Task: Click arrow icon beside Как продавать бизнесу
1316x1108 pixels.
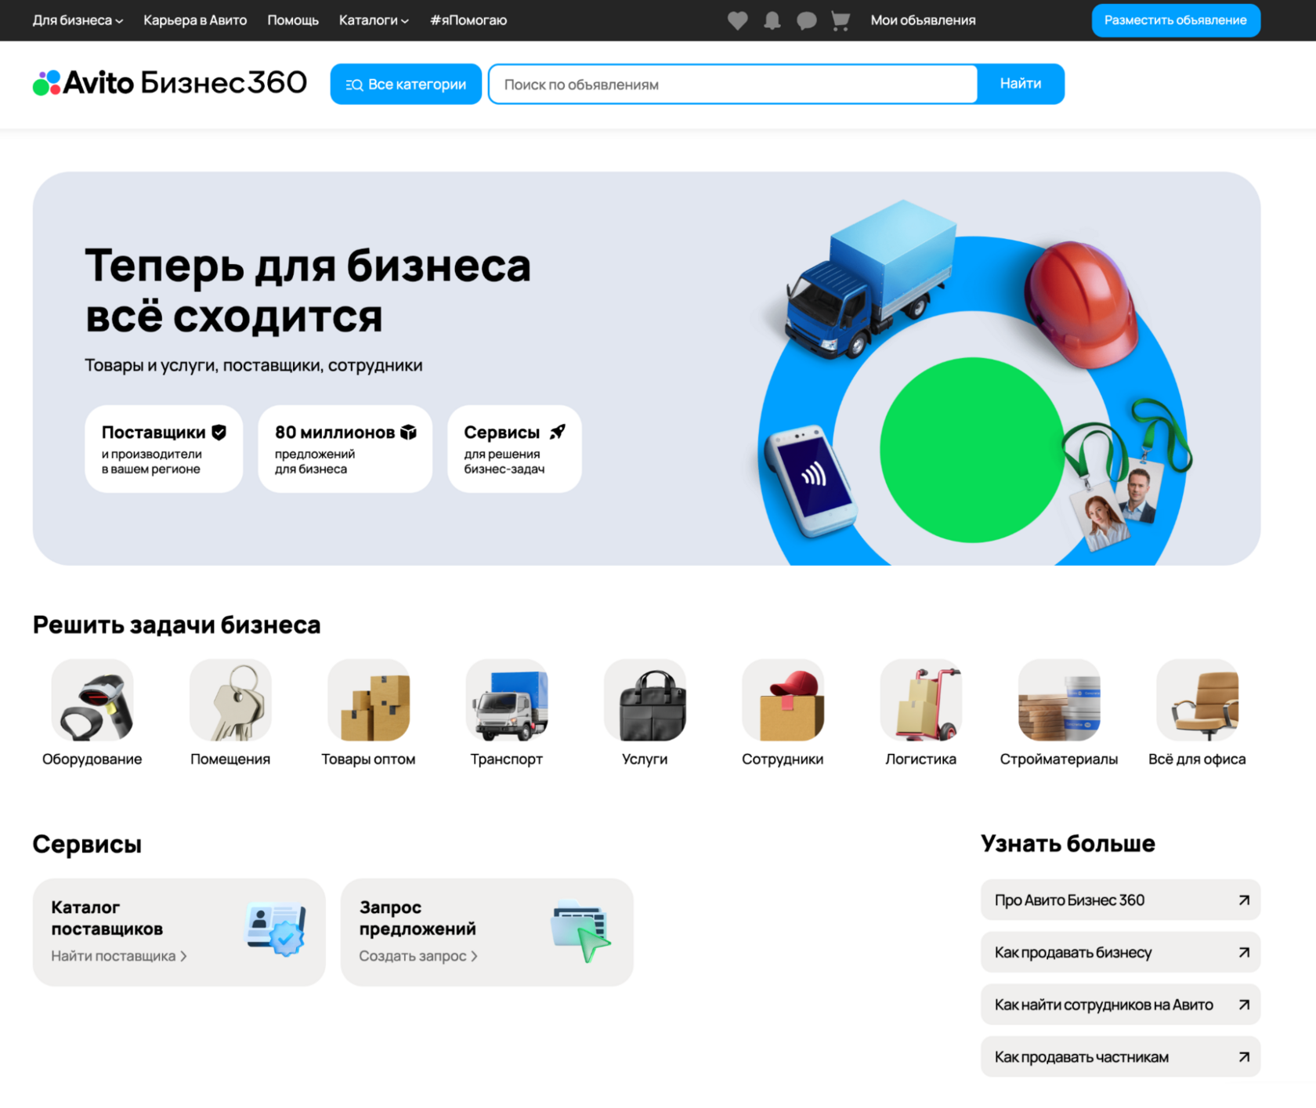Action: pyautogui.click(x=1244, y=952)
